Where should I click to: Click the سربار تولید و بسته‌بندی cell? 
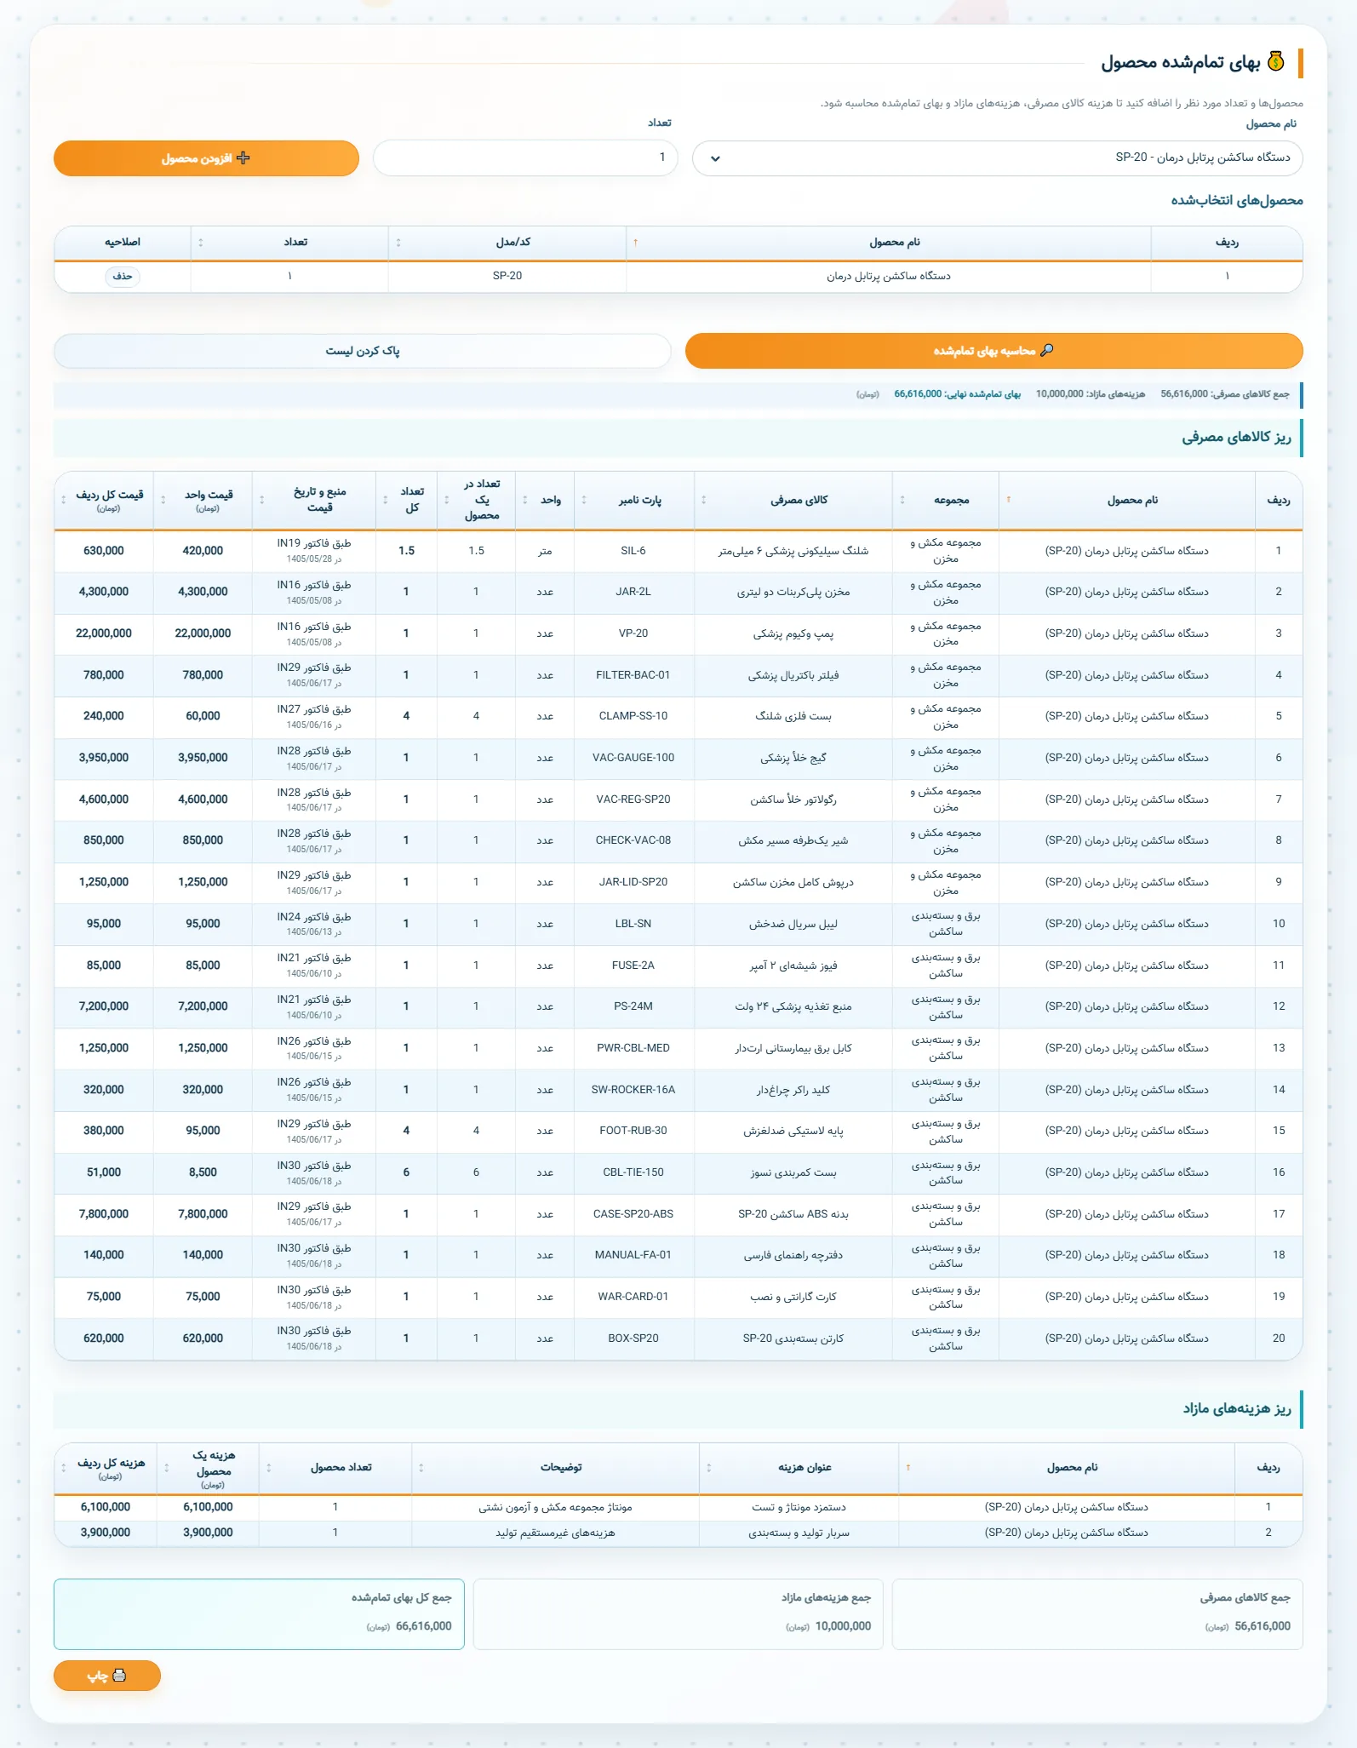pyautogui.click(x=799, y=1533)
